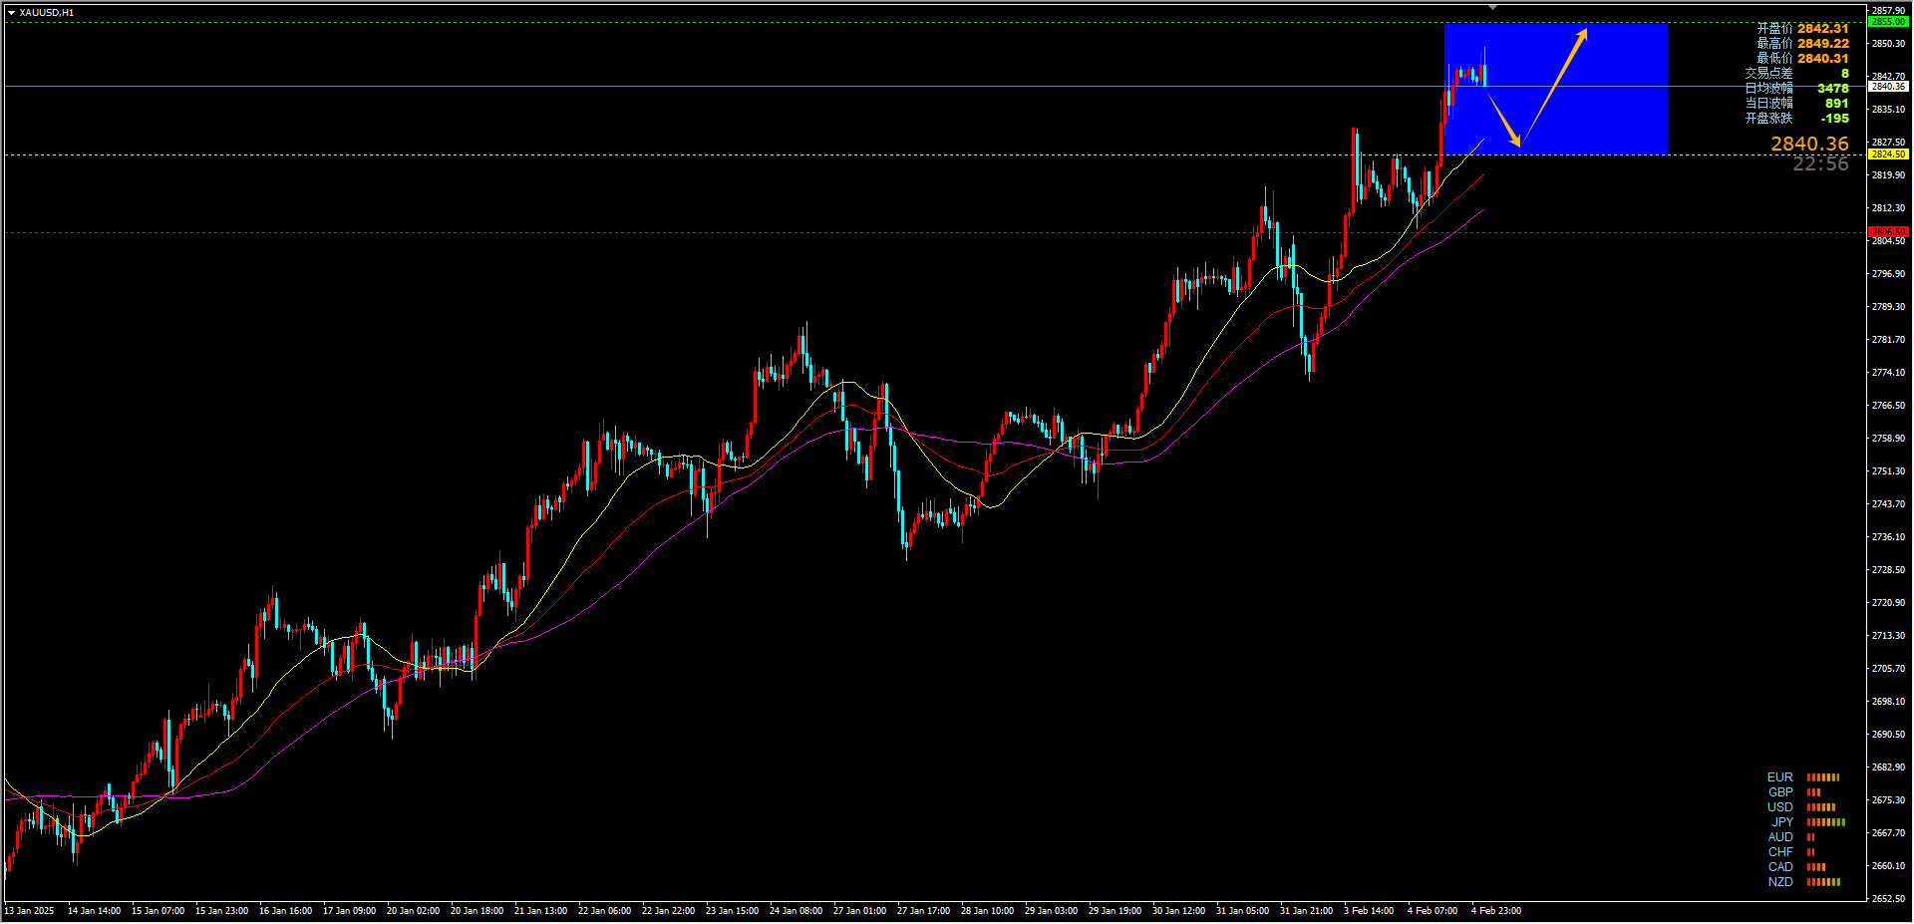Click the 2857.90 price scale label
Viewport: 1914px width, 924px height.
tap(1888, 11)
